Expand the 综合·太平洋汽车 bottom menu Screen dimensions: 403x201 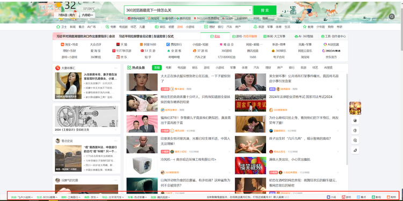point(113,197)
